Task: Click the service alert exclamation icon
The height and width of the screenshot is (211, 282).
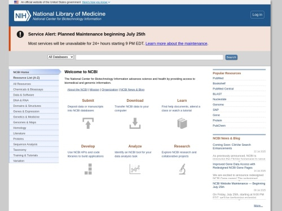Action: (20, 34)
